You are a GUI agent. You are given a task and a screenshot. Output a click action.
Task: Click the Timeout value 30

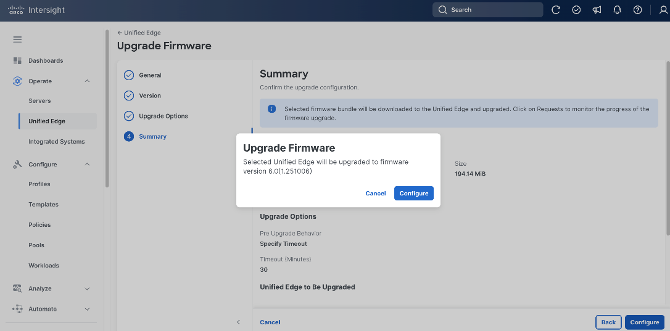pos(263,270)
